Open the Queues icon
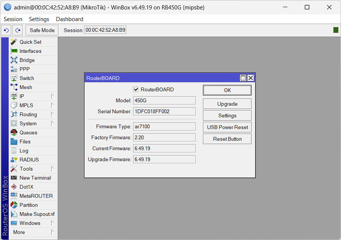Viewport: 341px width, 240px height. pyautogui.click(x=14, y=132)
